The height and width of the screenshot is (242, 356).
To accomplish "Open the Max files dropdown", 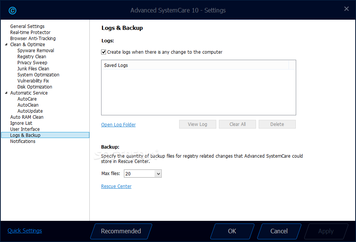I will (x=158, y=174).
